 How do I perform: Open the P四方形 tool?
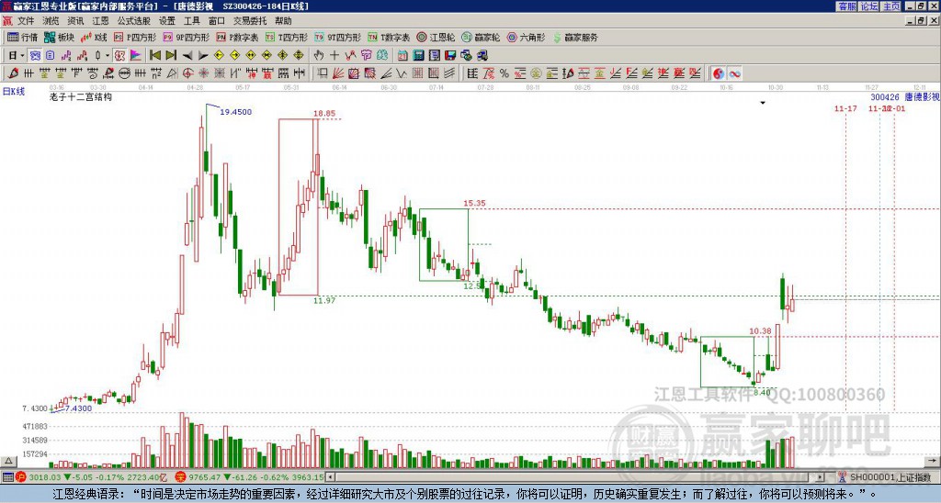(135, 37)
